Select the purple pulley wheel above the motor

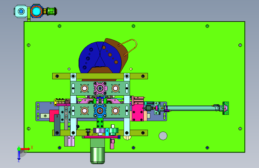point(99,131)
